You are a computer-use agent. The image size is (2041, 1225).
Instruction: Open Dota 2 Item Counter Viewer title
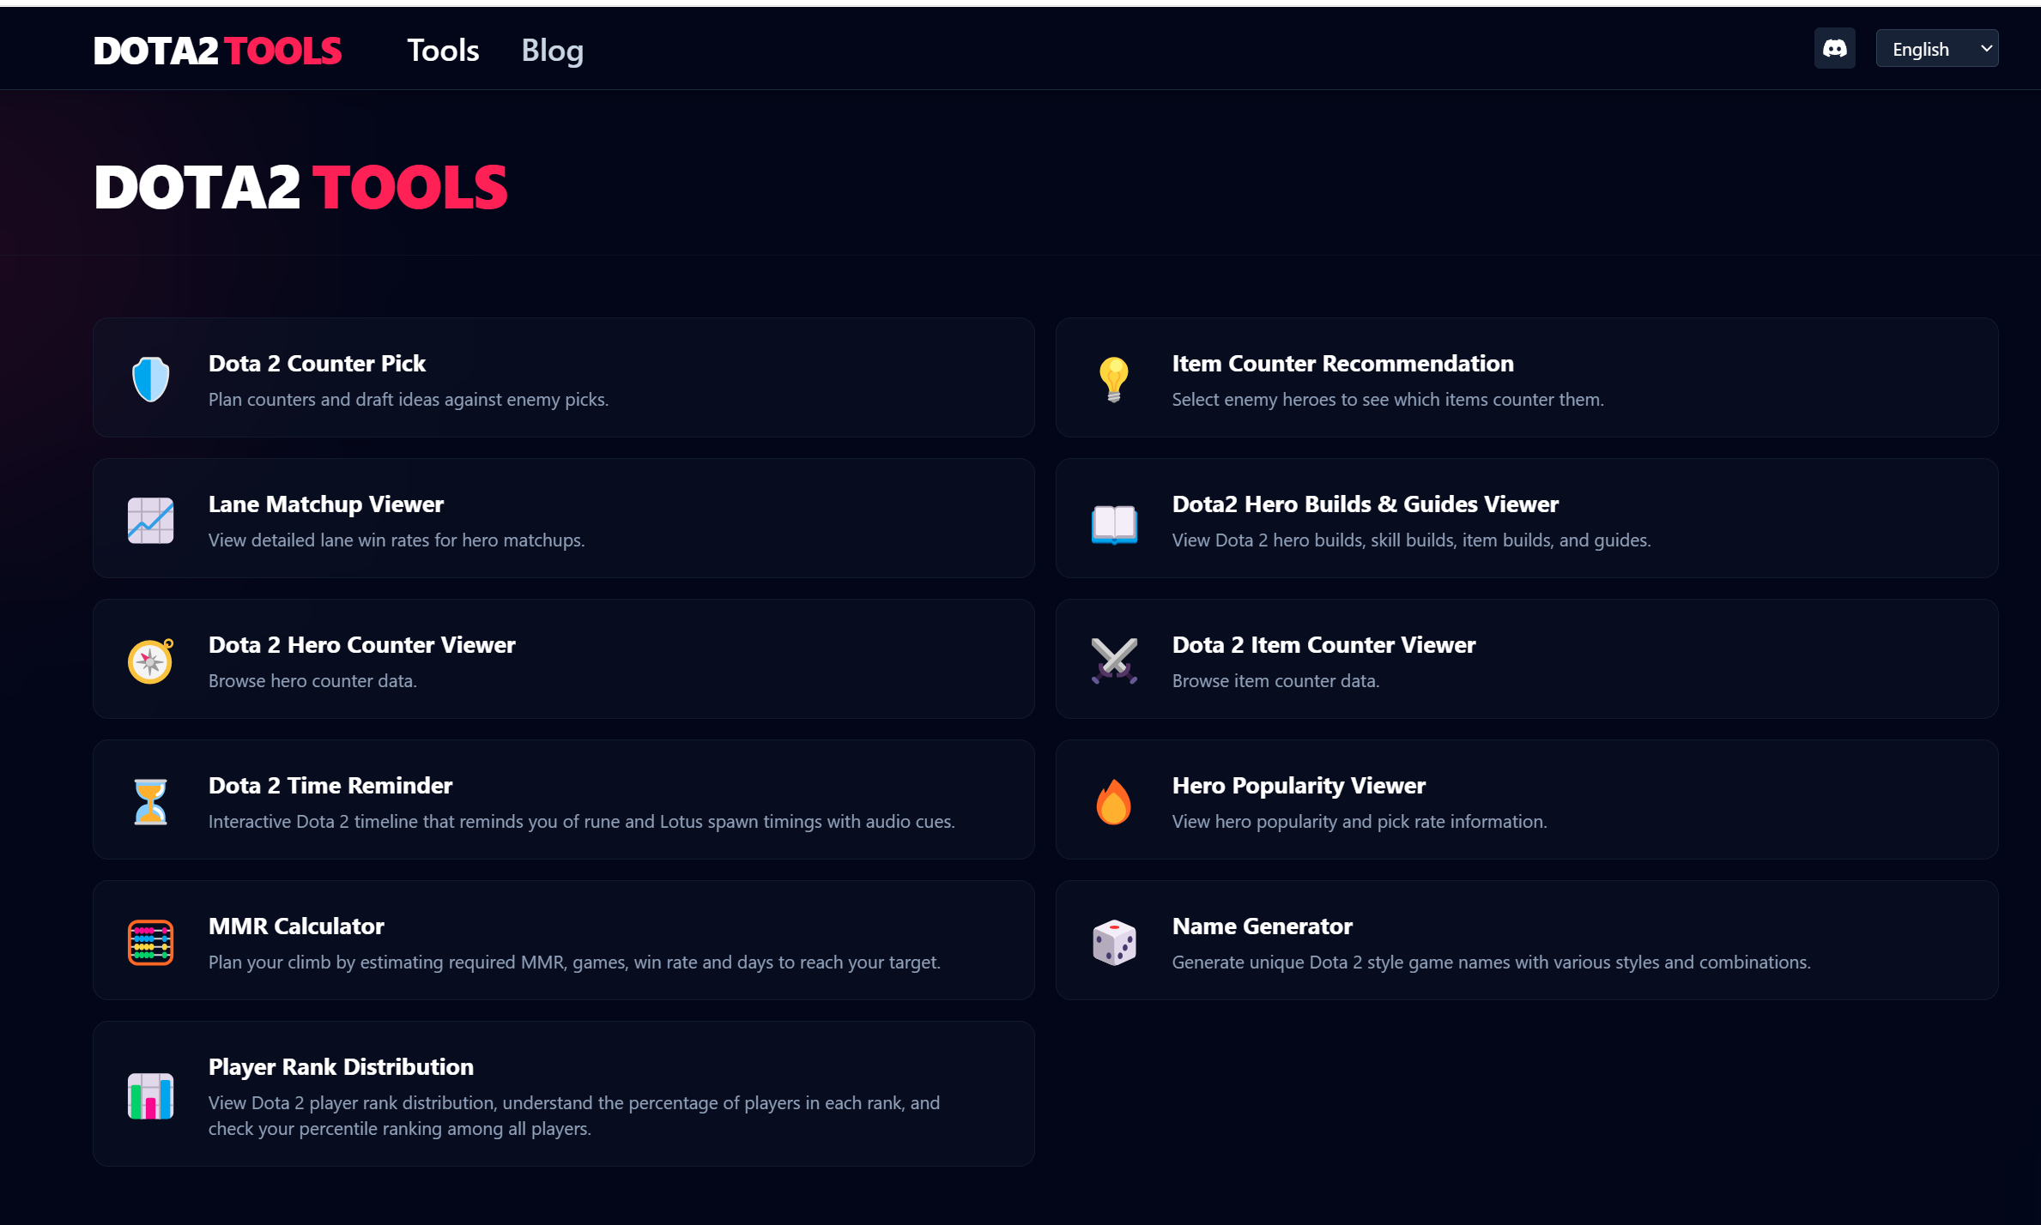pos(1323,645)
